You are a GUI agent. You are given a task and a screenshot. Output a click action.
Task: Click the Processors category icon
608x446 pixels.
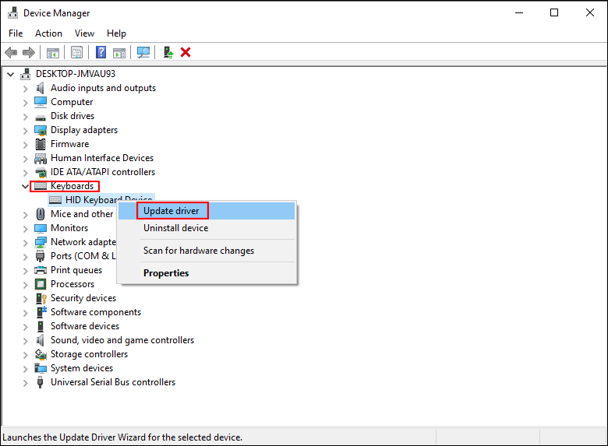coord(41,284)
